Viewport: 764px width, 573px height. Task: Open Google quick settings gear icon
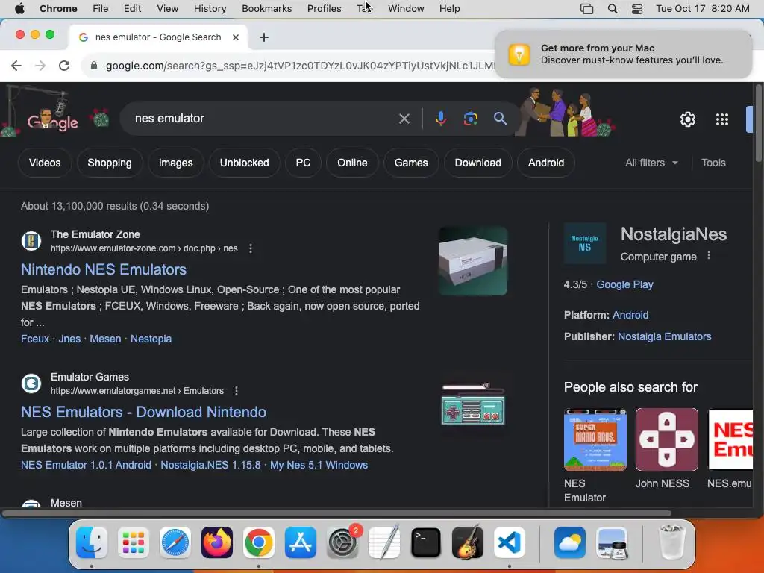(687, 119)
